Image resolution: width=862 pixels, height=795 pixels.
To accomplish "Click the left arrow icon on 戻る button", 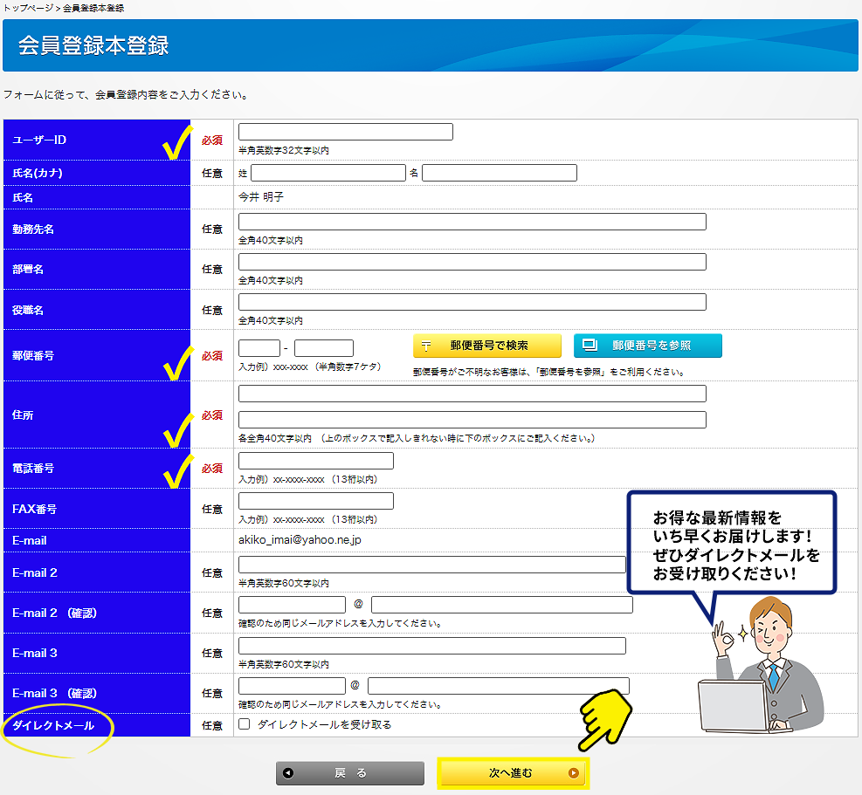I will coord(289,773).
